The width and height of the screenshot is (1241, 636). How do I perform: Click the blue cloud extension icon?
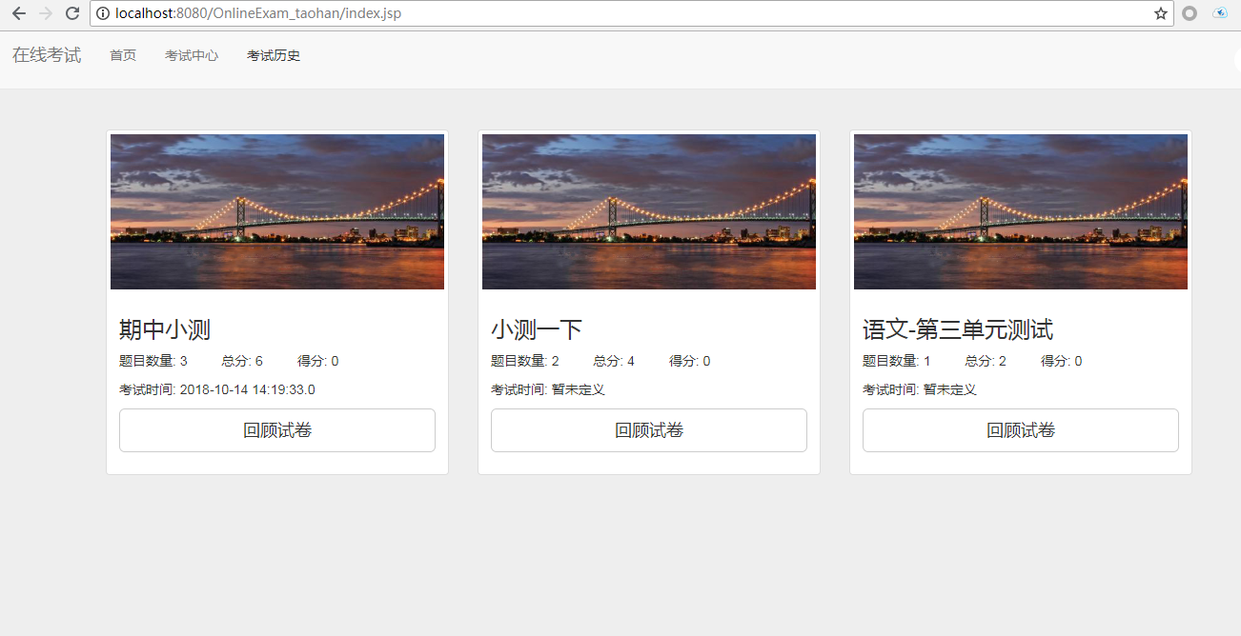coord(1220,13)
